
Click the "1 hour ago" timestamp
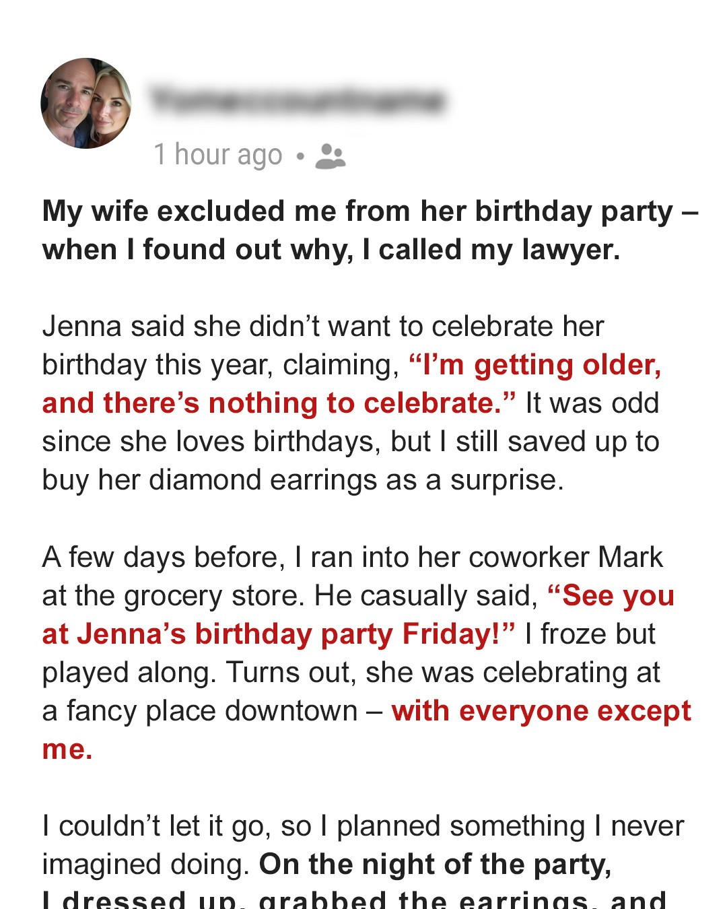coord(218,155)
